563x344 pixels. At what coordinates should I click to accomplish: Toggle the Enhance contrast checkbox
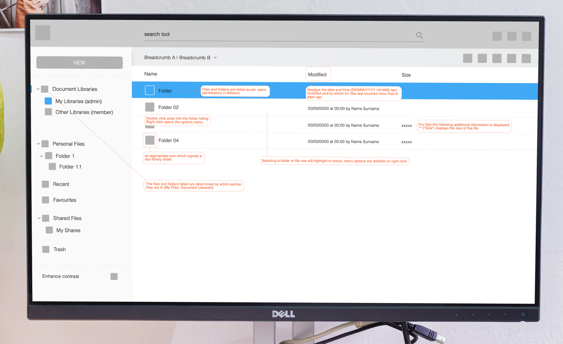coord(114,276)
